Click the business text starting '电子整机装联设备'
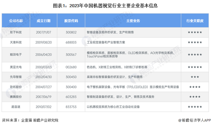 point(133,87)
